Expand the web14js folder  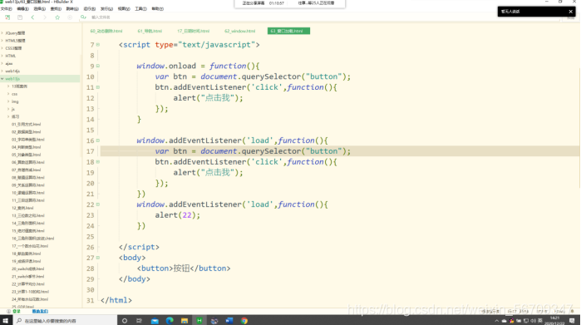pyautogui.click(x=2, y=71)
